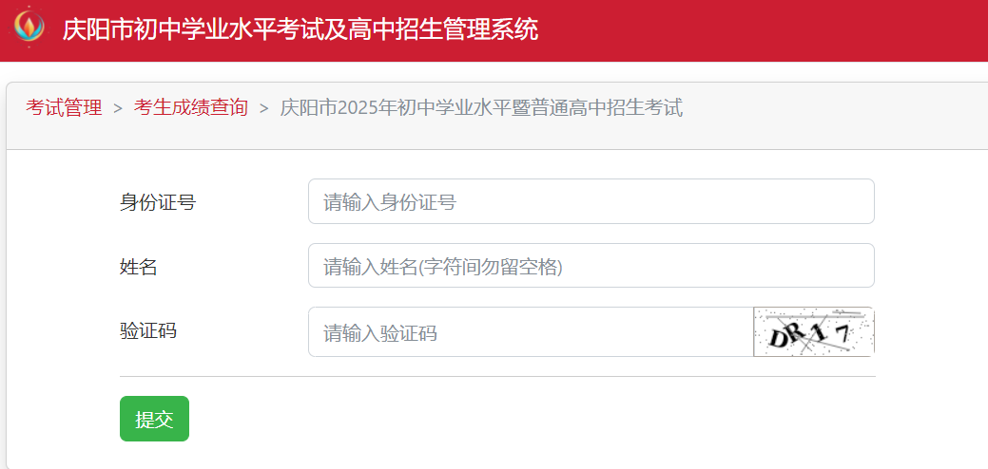The image size is (988, 469).
Task: Go to 考生成绩查询 in the breadcrumb
Action: (190, 108)
